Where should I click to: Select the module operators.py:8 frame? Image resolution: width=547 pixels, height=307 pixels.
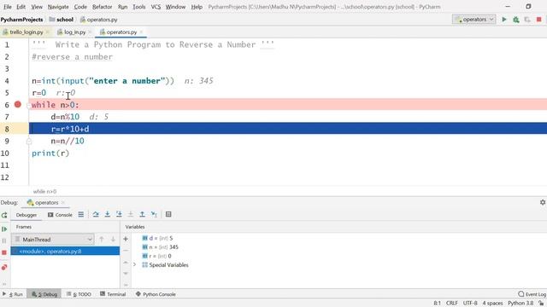(65, 252)
